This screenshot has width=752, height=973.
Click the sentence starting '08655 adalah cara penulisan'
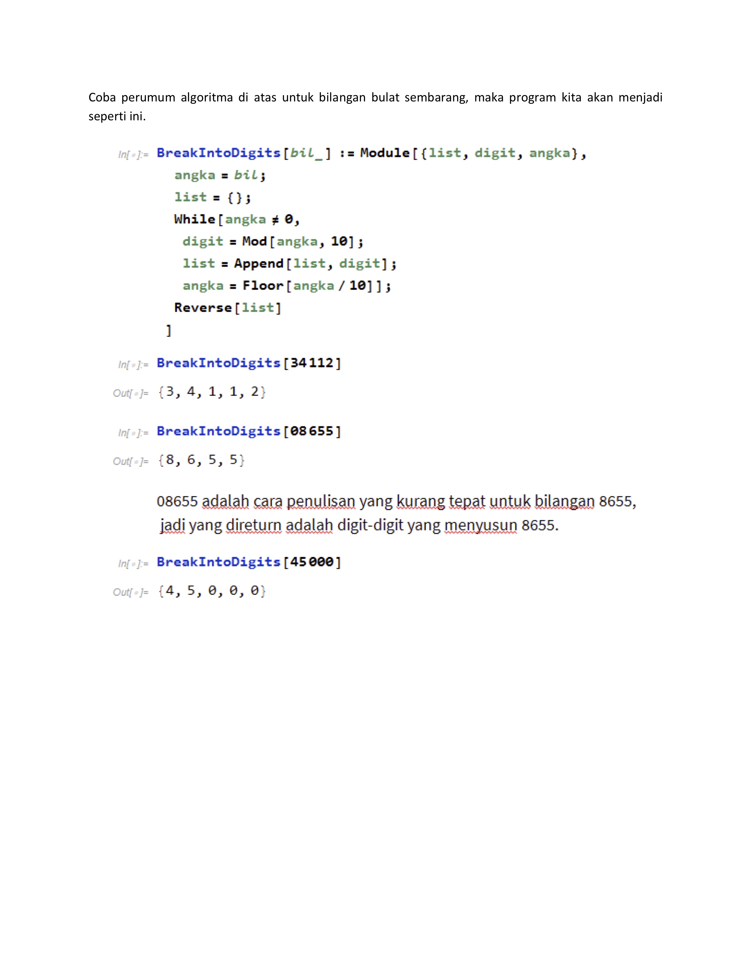[396, 502]
